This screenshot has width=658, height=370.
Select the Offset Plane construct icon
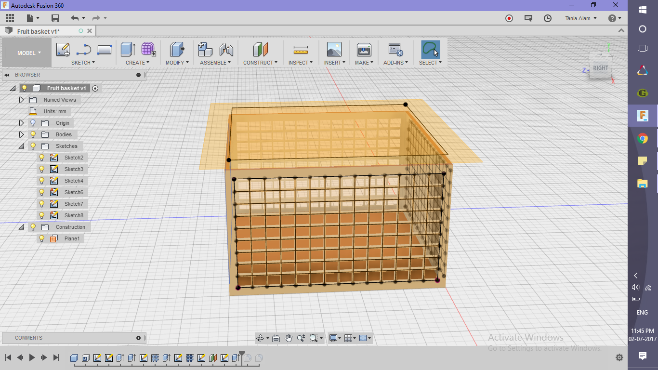tap(260, 49)
